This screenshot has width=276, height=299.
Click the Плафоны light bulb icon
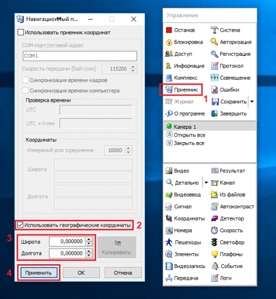(x=214, y=254)
